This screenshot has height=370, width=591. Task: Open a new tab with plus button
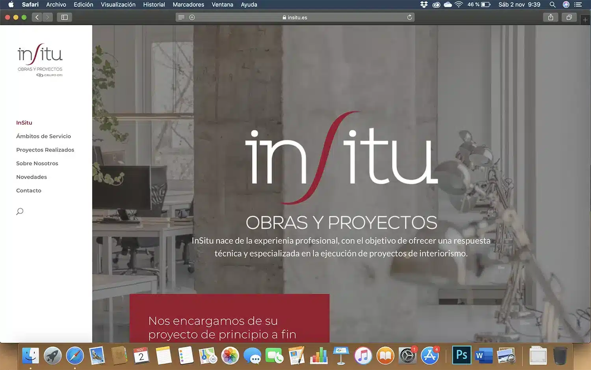coord(585,20)
